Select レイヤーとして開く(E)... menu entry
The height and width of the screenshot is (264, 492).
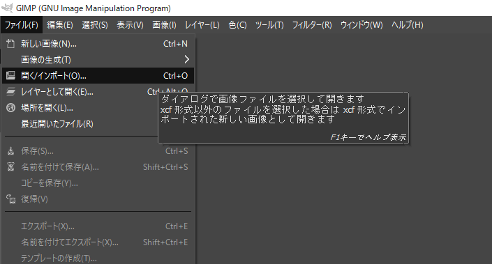(x=98, y=91)
